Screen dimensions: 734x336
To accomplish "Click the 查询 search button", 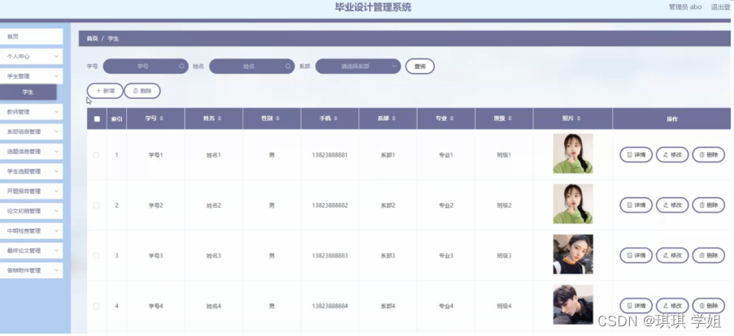I will pyautogui.click(x=420, y=67).
